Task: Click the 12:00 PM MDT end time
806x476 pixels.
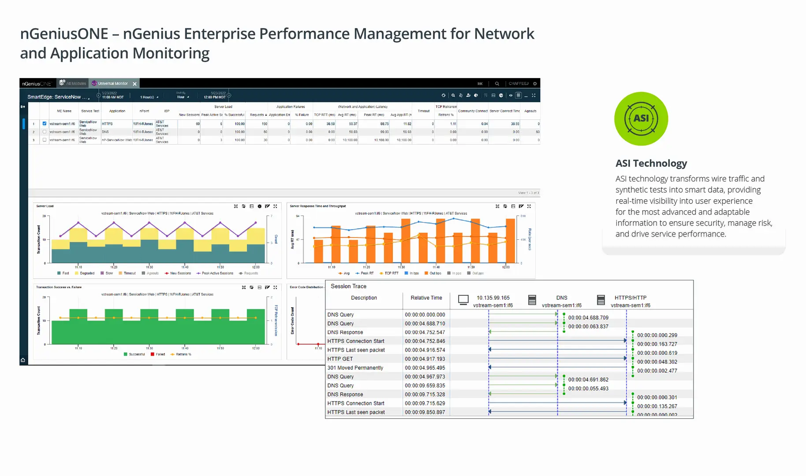Action: (215, 97)
